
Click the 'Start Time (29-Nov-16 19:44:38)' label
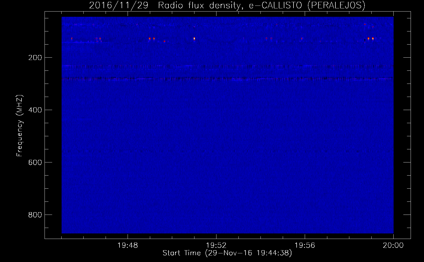[x=227, y=253]
